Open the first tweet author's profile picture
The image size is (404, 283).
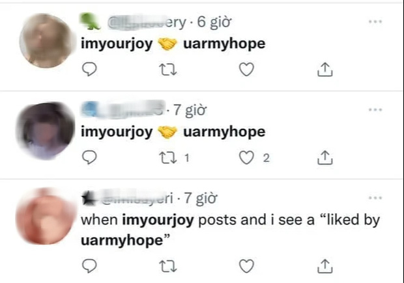pos(47,40)
